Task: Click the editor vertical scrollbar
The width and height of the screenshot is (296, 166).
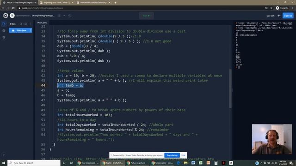Action: coord(230,89)
